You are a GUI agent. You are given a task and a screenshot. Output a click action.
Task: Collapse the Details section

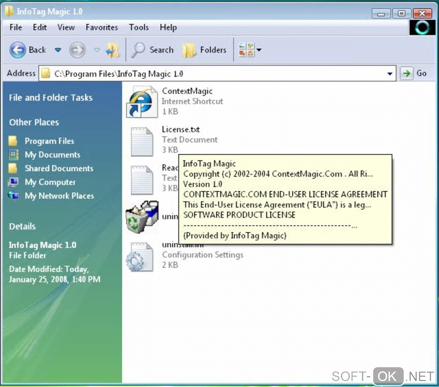coord(22,226)
